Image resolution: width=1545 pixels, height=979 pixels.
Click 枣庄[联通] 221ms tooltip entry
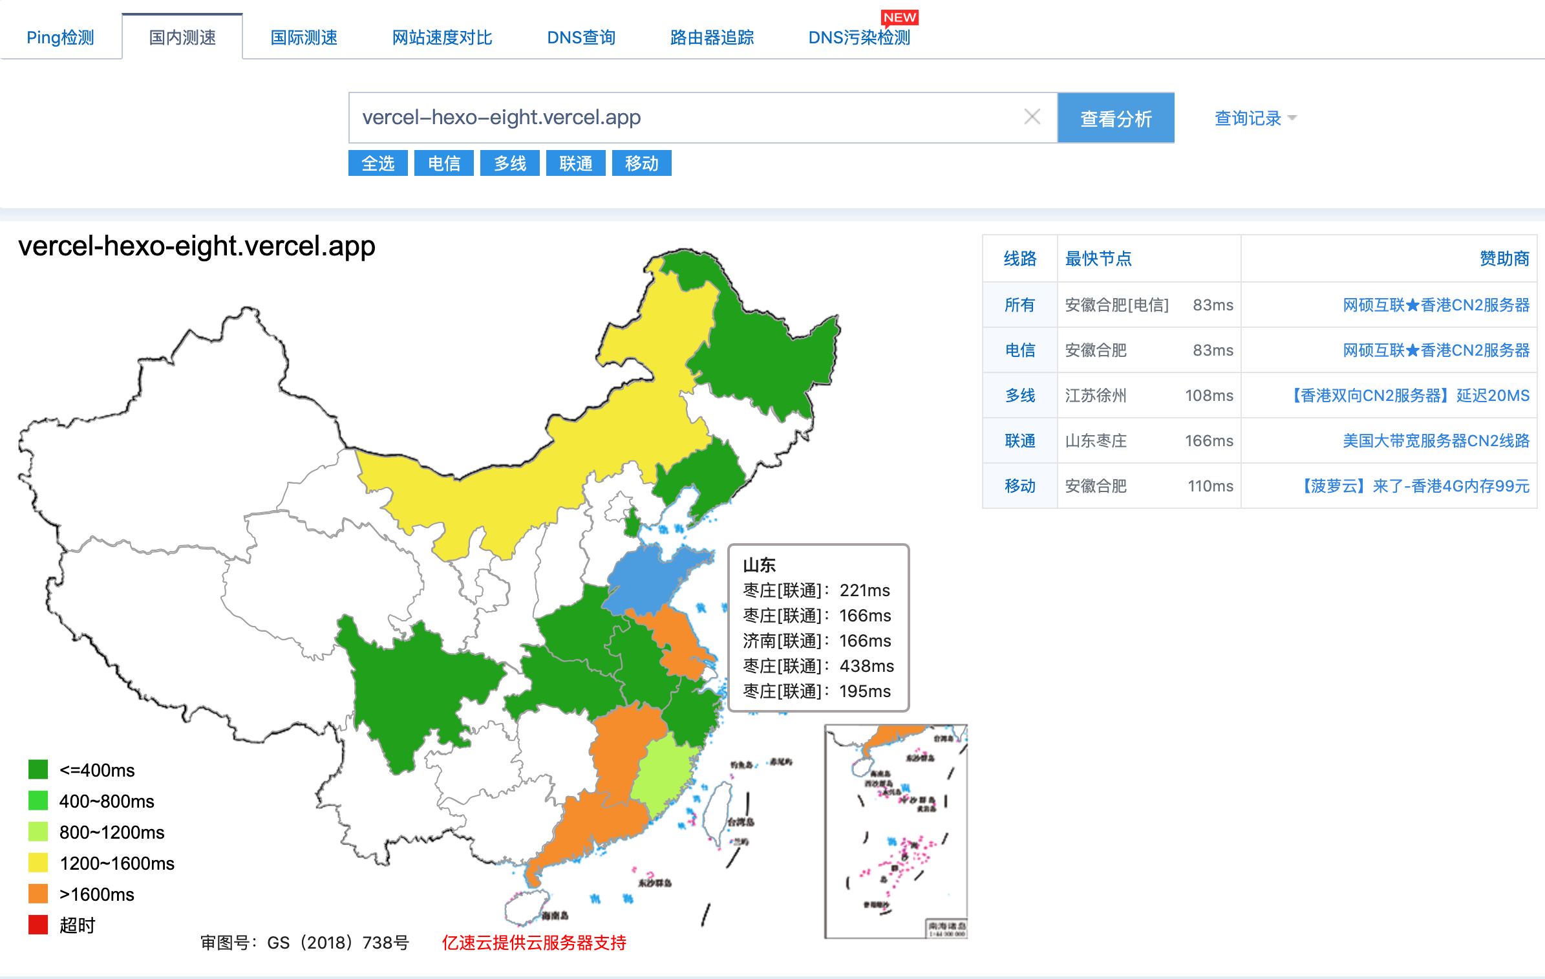tap(816, 590)
